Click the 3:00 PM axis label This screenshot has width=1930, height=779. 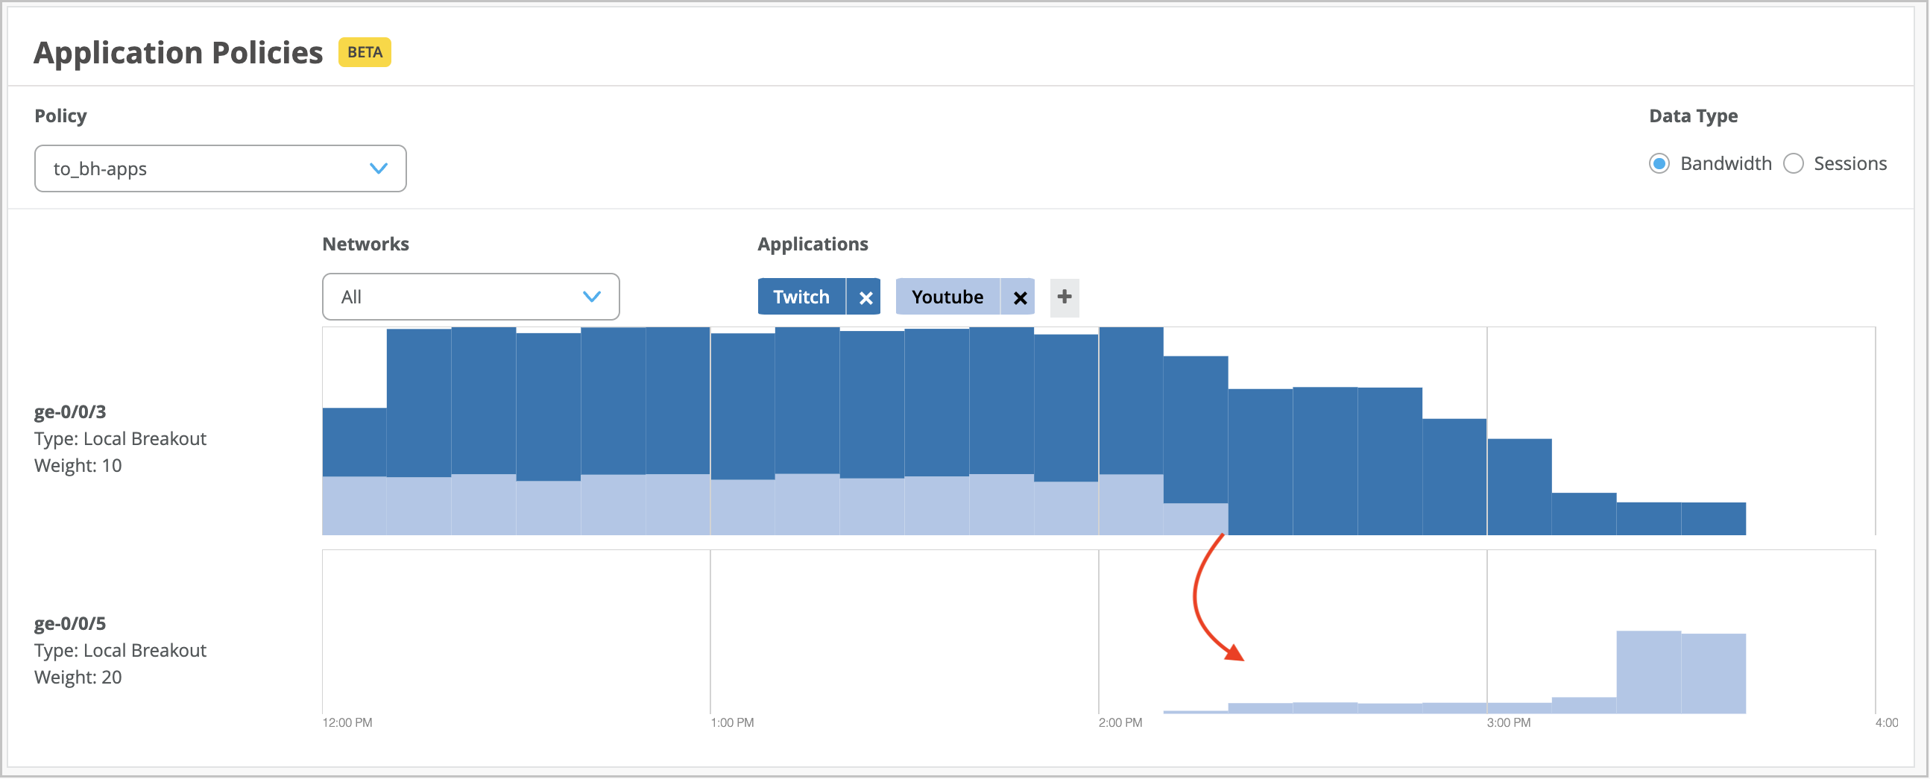[x=1509, y=724]
